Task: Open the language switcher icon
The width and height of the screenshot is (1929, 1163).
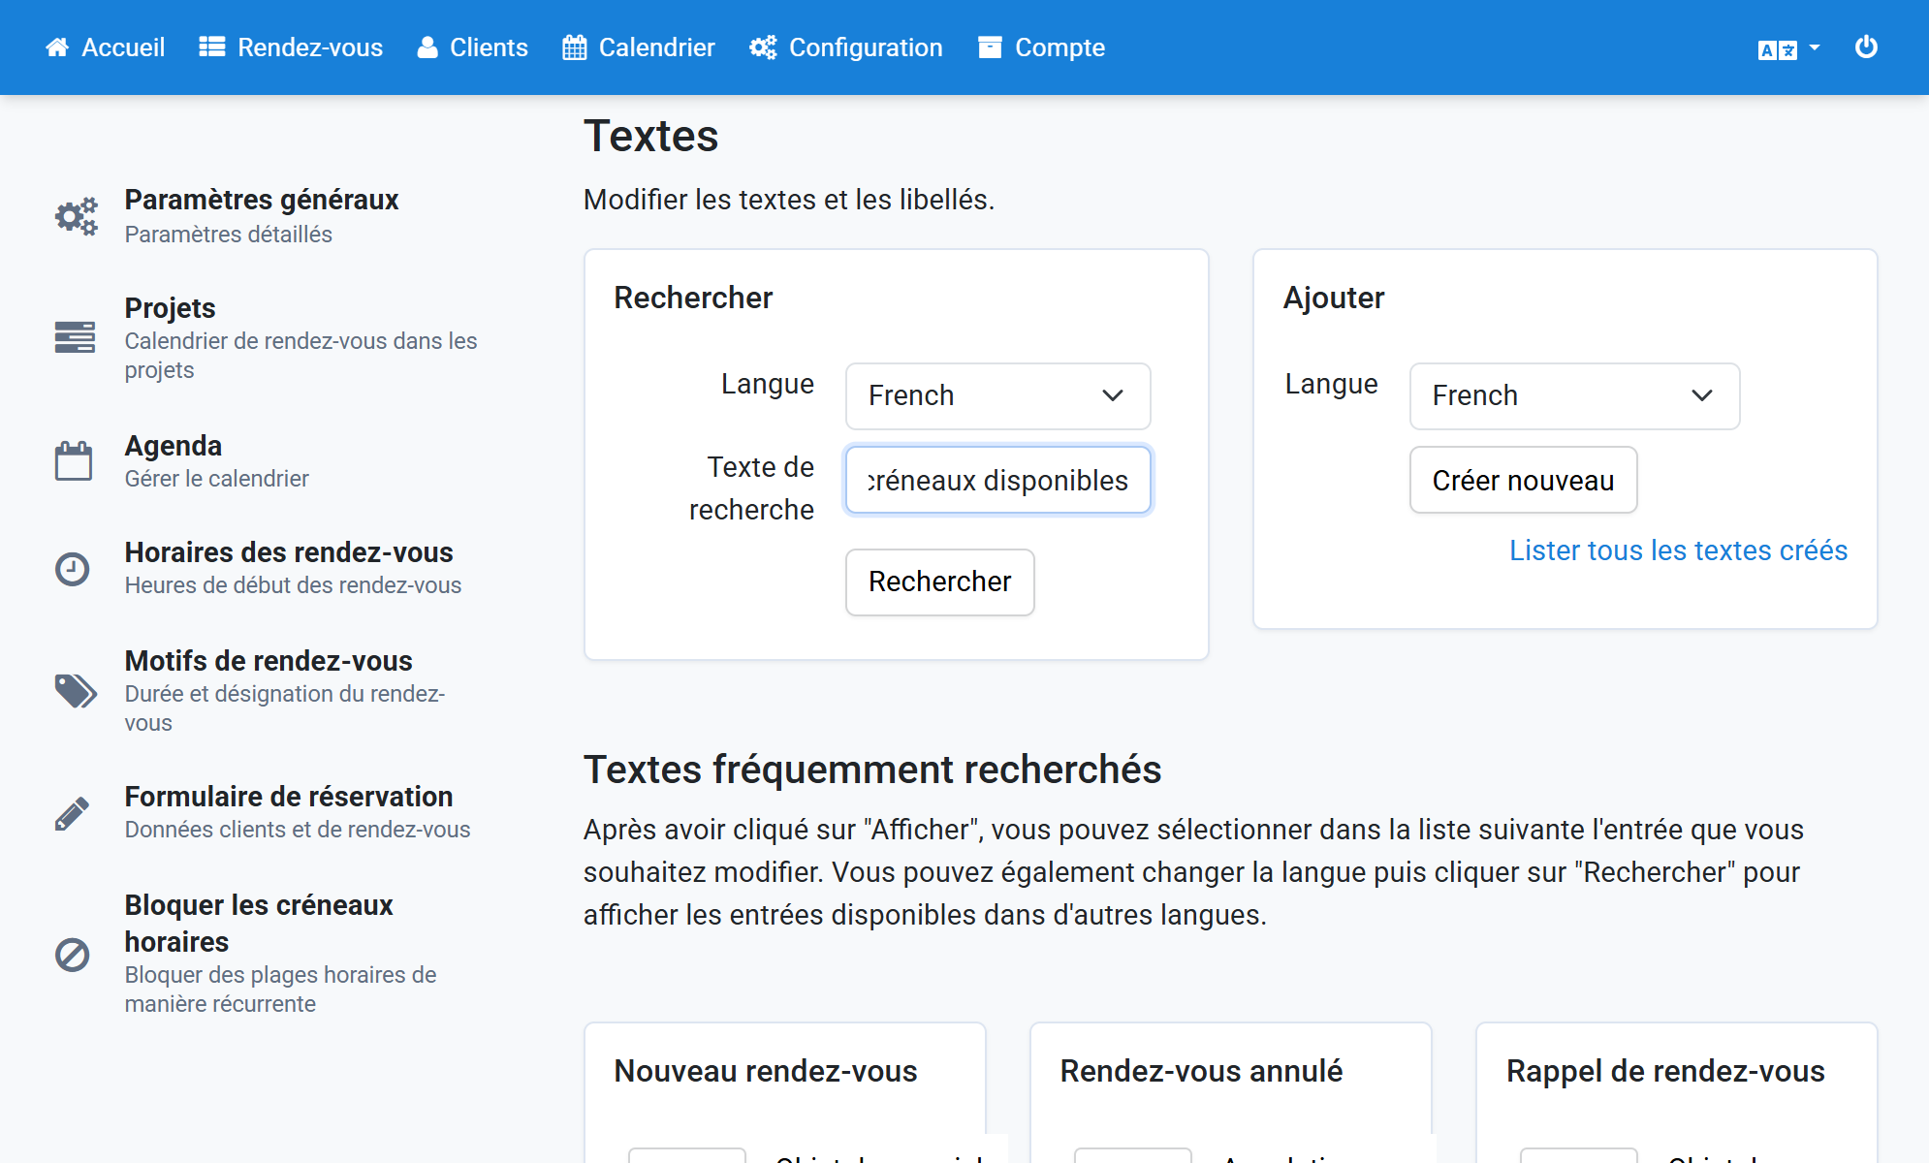Action: (1788, 48)
